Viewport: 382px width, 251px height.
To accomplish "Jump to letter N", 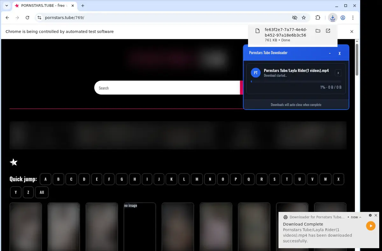I will click(x=210, y=179).
